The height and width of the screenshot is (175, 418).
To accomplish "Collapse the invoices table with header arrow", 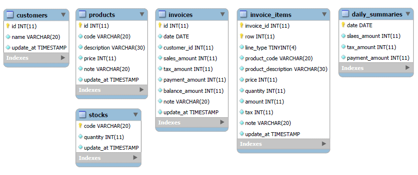I will (x=223, y=14).
